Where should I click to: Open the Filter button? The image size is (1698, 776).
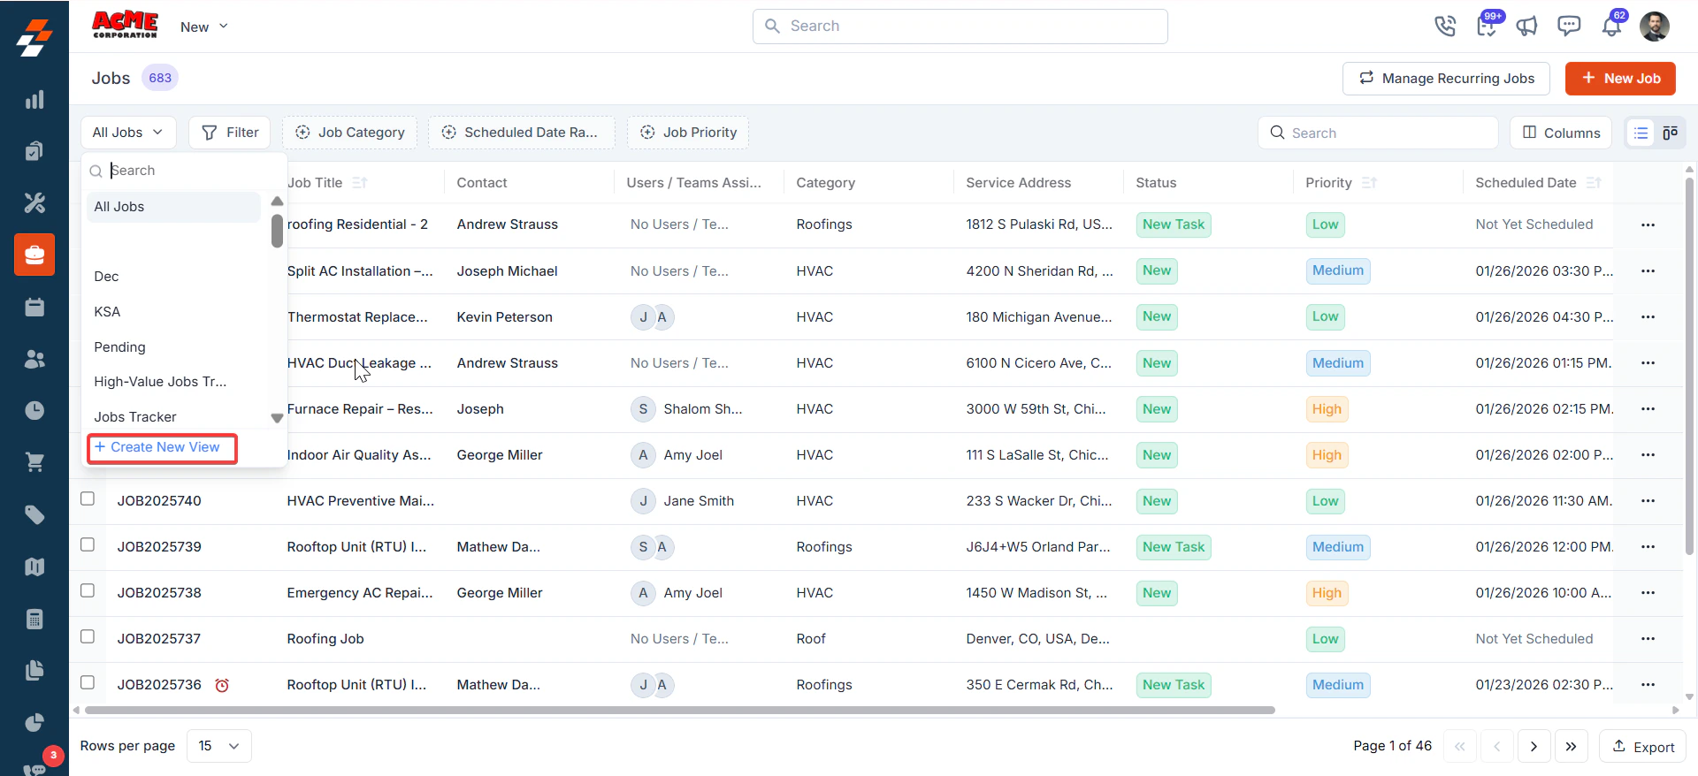tap(230, 133)
